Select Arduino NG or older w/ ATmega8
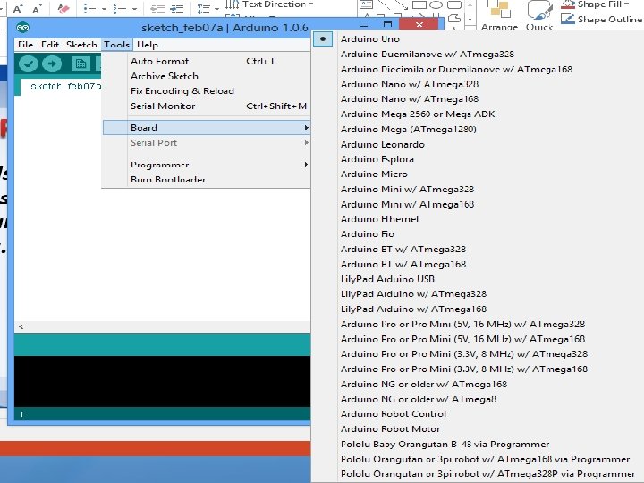This screenshot has height=483, width=644. [419, 399]
